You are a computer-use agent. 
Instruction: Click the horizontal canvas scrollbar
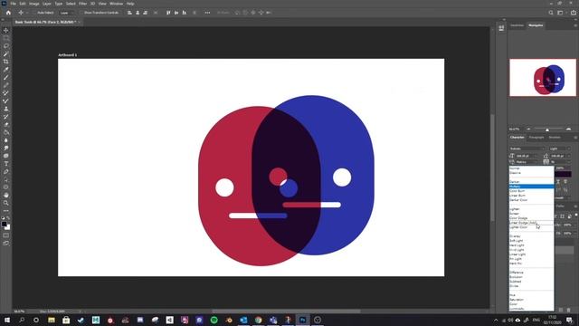point(286,312)
